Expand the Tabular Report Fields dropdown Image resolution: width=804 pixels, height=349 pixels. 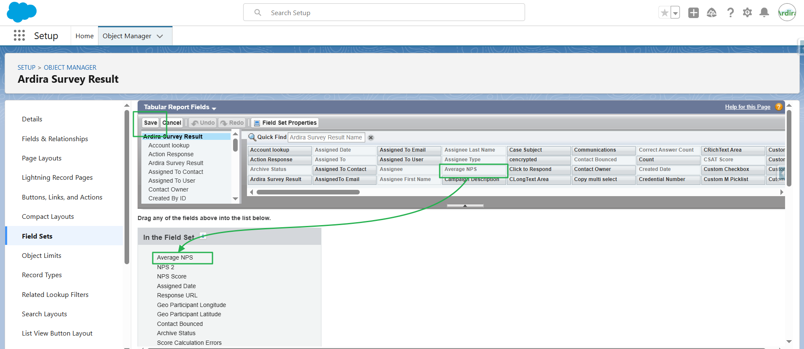pyautogui.click(x=214, y=108)
